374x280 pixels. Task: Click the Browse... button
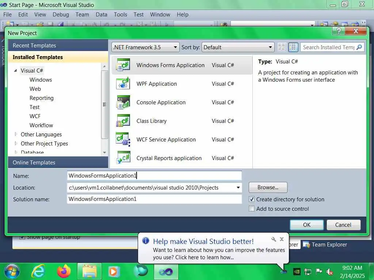tap(268, 187)
